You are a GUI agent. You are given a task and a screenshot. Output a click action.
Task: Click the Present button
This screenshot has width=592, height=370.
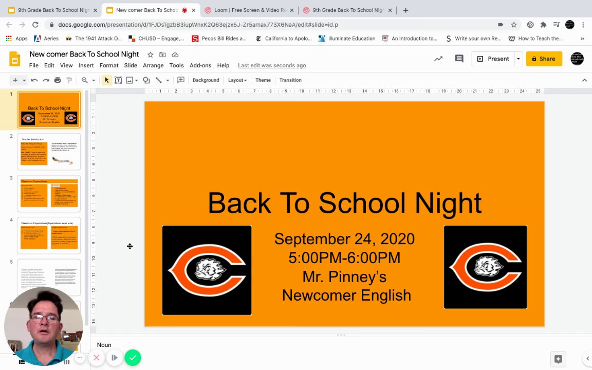click(493, 59)
